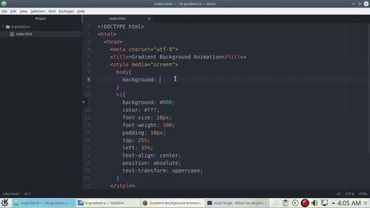This screenshot has height=208, width=370.
Task: Click index.html* filename in status bar
Action: click(11, 194)
